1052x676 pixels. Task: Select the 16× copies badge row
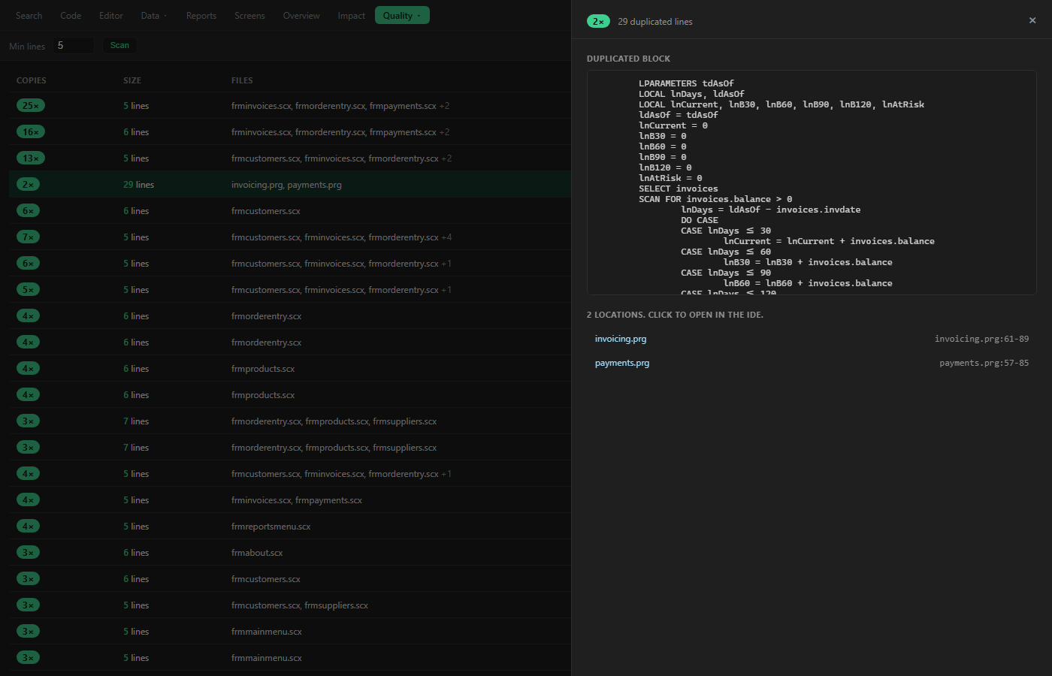pyautogui.click(x=289, y=132)
